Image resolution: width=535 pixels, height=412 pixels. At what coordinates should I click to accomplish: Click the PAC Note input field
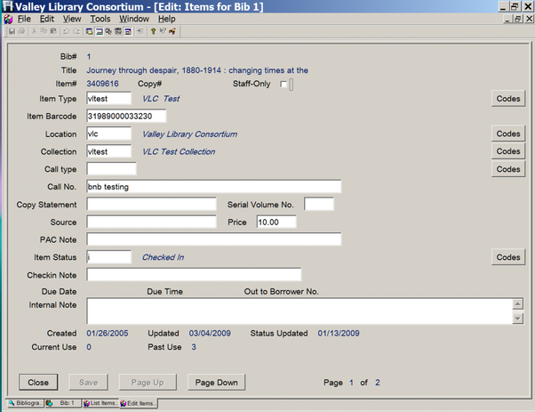point(214,239)
